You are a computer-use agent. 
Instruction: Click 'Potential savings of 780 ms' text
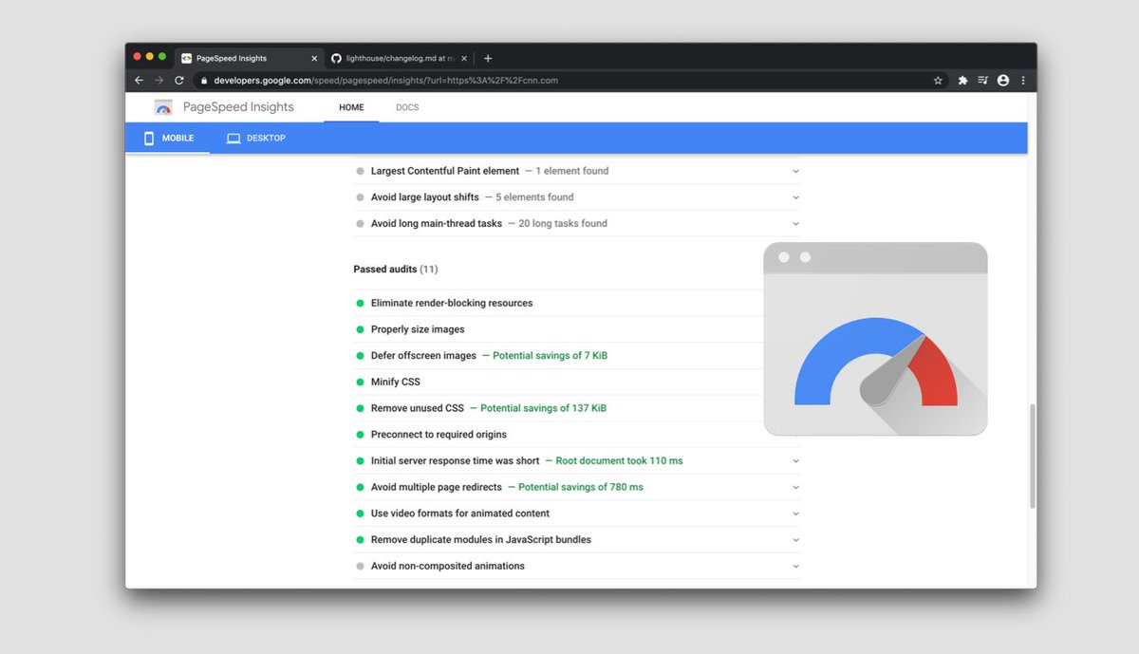coord(581,487)
